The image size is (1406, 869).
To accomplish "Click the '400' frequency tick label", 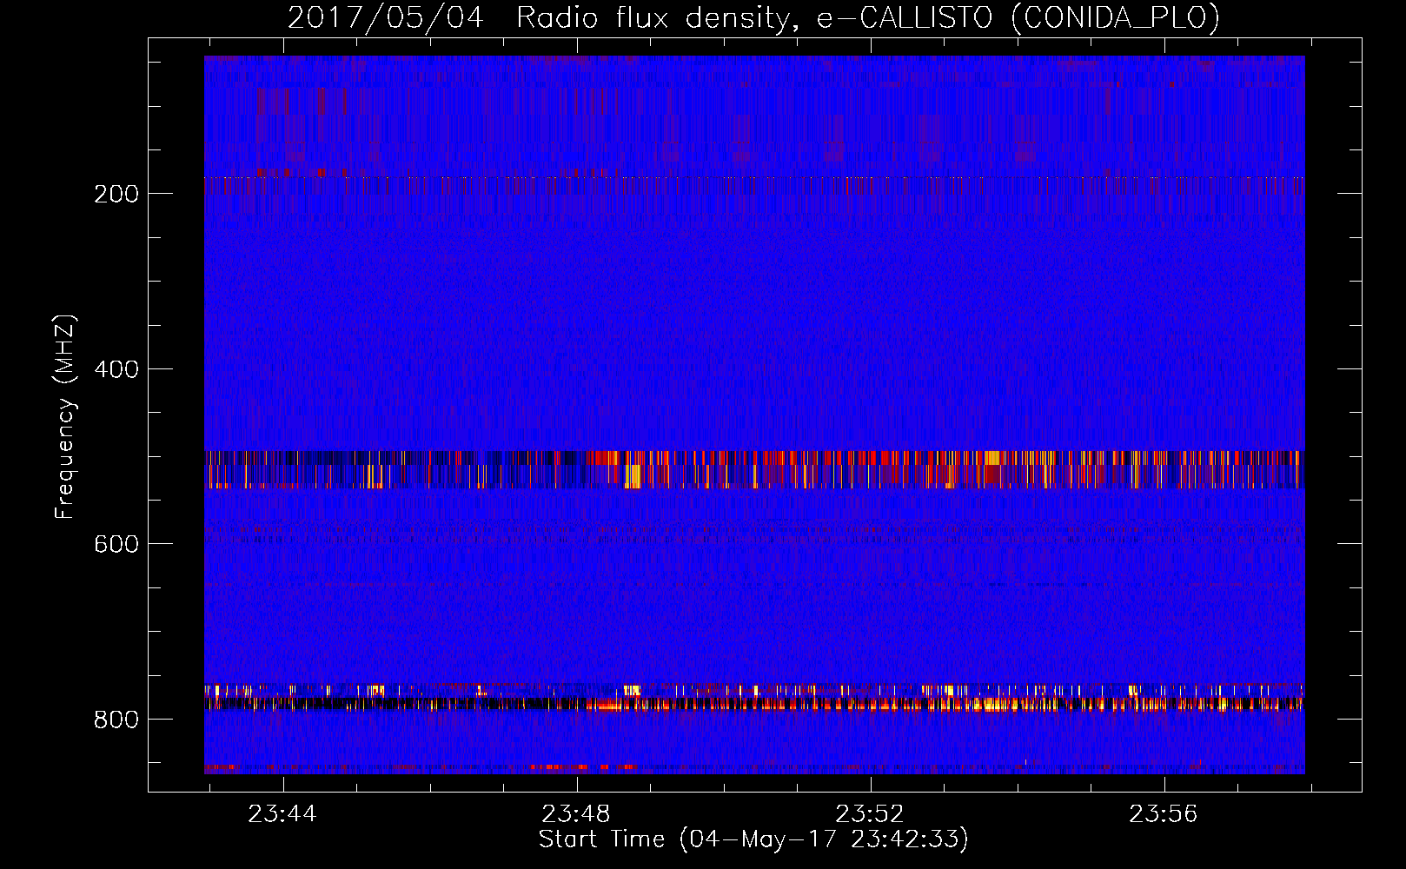I will point(116,369).
